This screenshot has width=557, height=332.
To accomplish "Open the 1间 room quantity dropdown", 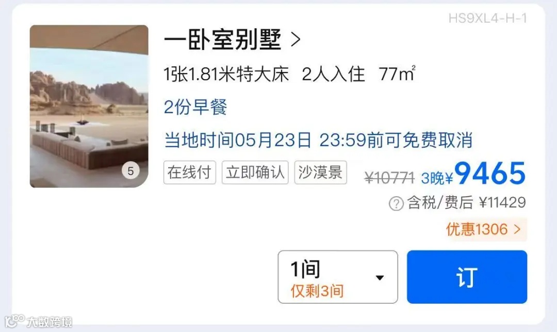I will click(338, 277).
